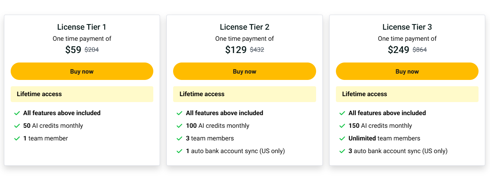Viewport: 490px width, 180px height.
Task: Select the License Tier 3 heading
Action: click(x=407, y=27)
